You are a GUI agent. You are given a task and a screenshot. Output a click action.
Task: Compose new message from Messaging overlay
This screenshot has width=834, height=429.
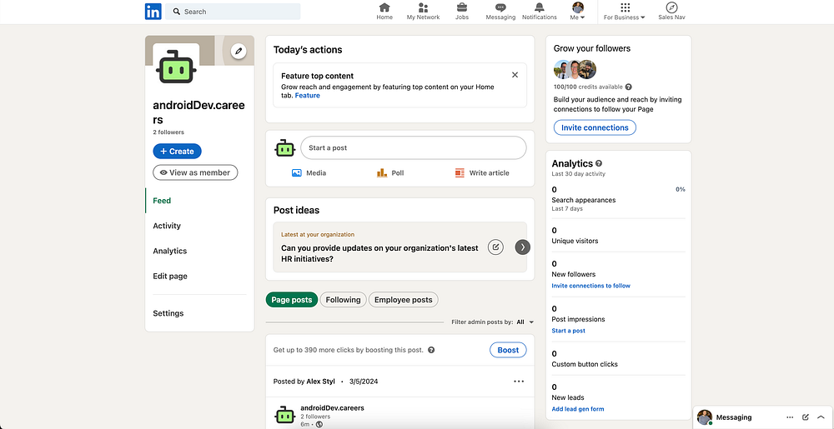(x=806, y=417)
